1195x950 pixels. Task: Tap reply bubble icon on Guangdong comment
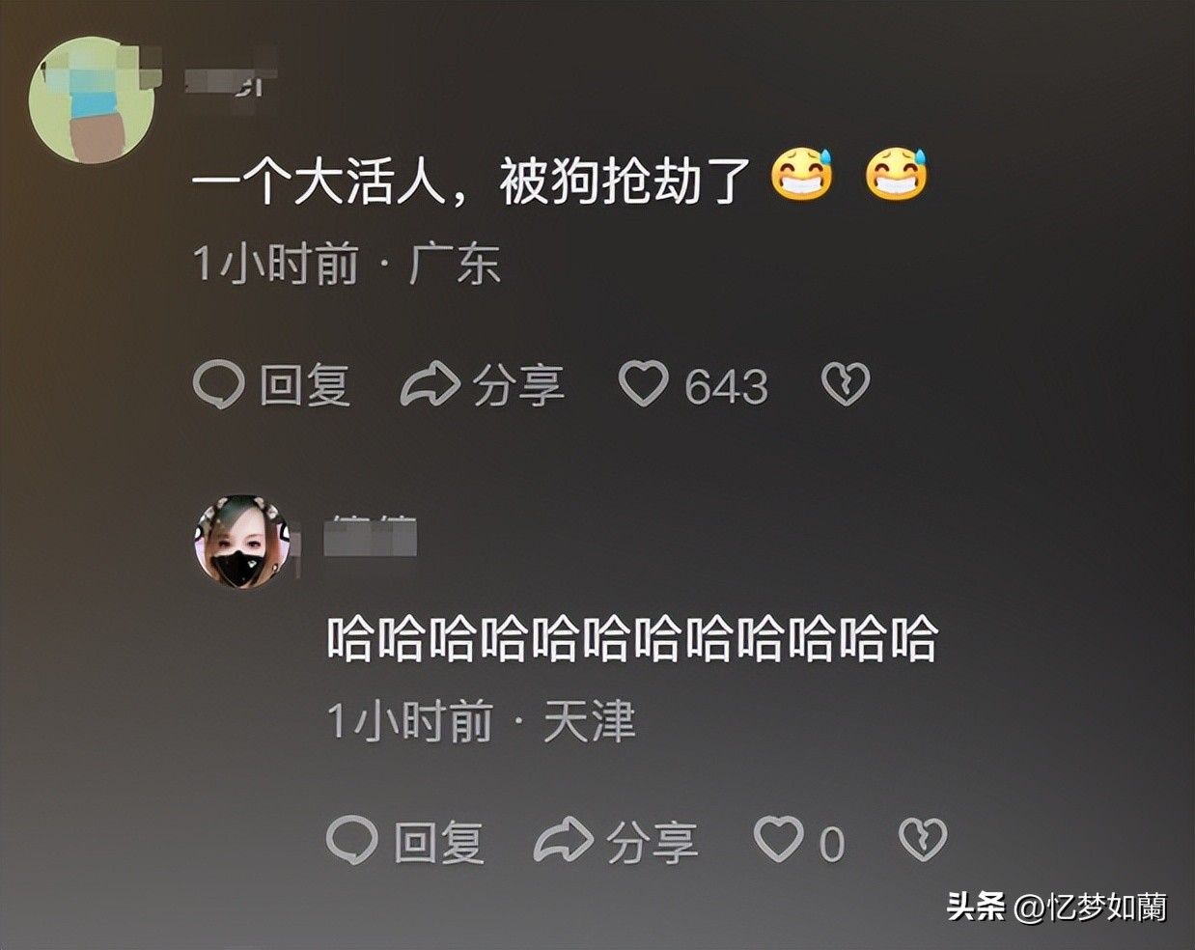(218, 384)
